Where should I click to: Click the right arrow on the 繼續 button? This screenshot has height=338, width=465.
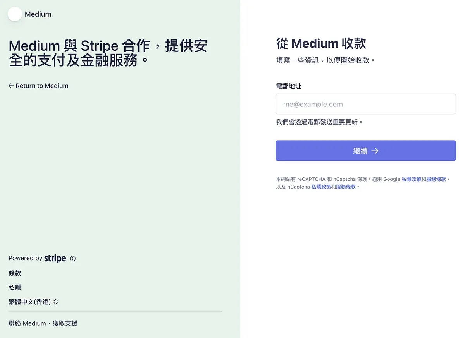(375, 151)
